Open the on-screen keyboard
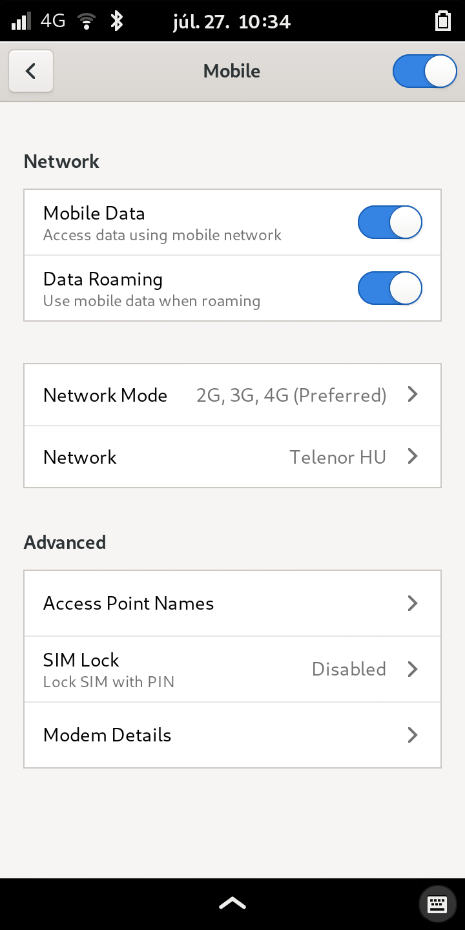Image resolution: width=465 pixels, height=930 pixels. click(x=437, y=903)
